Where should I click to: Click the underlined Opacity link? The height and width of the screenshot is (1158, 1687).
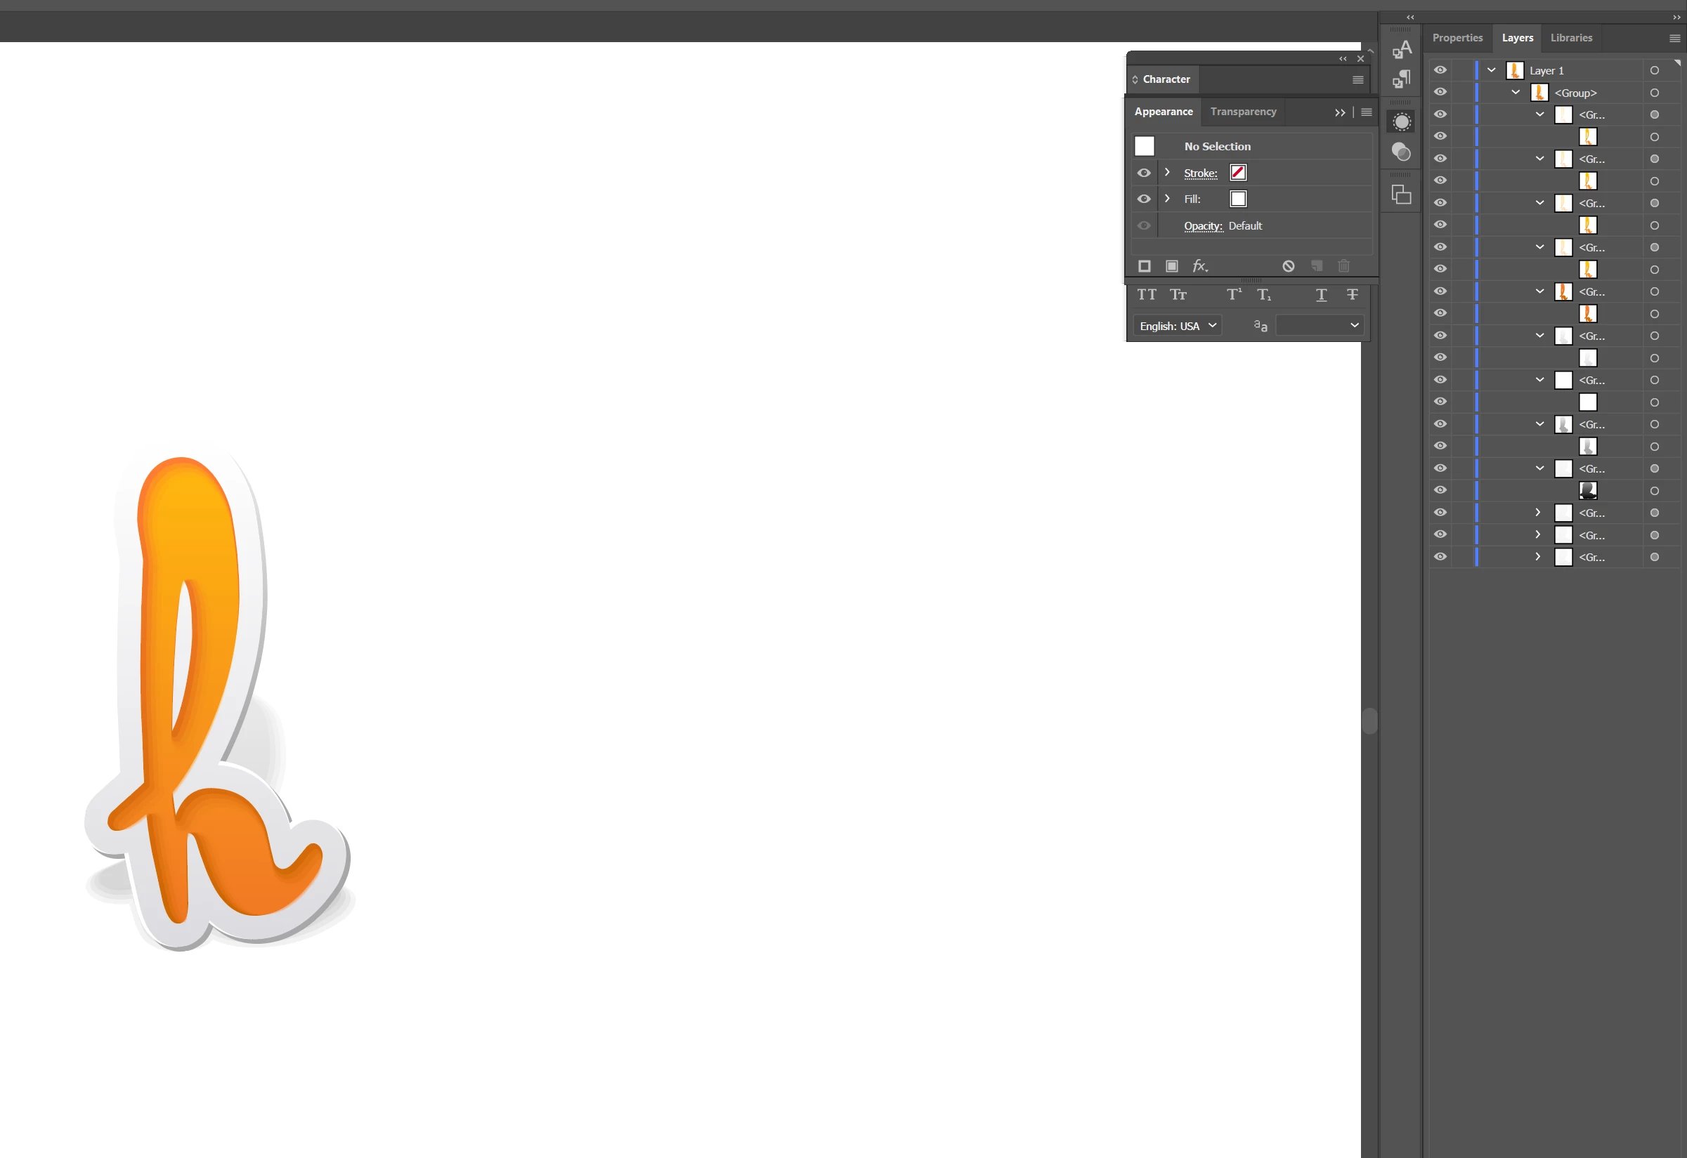tap(1203, 226)
